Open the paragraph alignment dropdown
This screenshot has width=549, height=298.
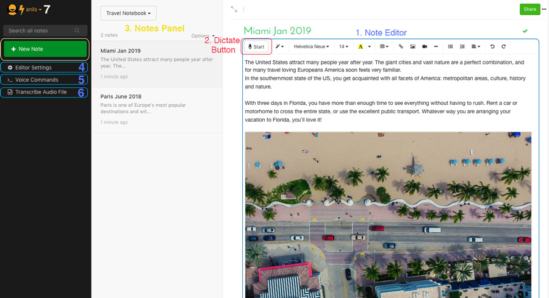(x=475, y=46)
